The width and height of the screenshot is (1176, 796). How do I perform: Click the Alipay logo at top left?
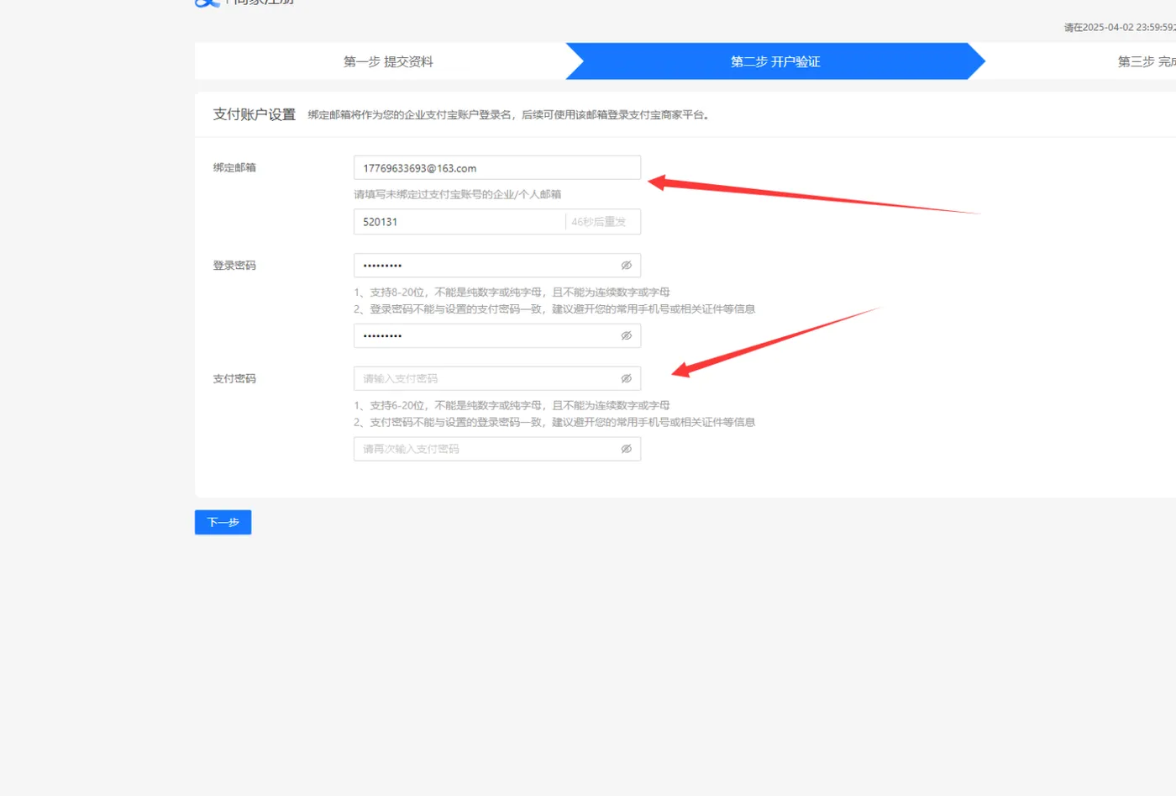click(207, 3)
